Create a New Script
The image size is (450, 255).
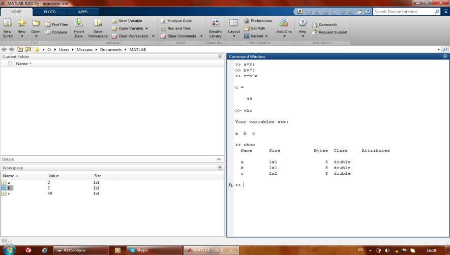pos(8,28)
